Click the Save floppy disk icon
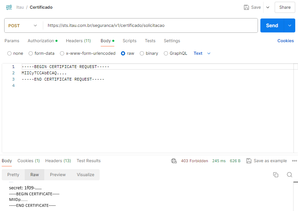The height and width of the screenshot is (211, 298). 246,7
